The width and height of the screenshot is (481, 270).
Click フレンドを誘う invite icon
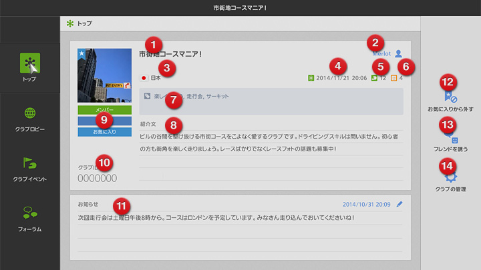[x=451, y=137]
